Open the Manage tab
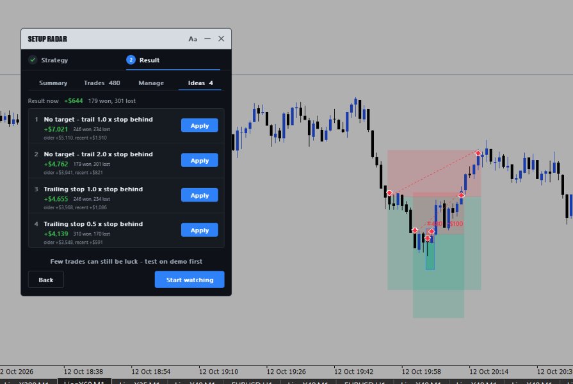Screen dimensions: 573x384 (151, 83)
